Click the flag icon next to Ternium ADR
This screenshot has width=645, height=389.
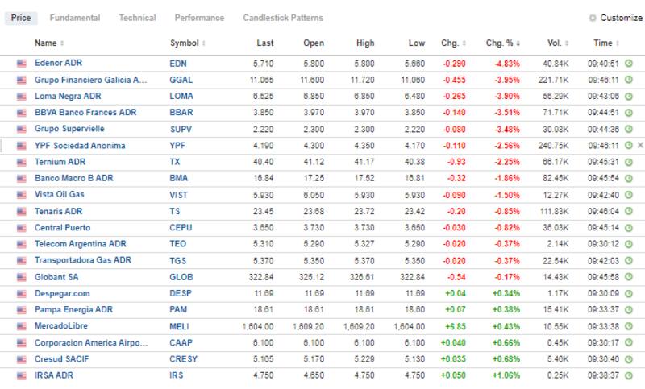click(x=21, y=162)
